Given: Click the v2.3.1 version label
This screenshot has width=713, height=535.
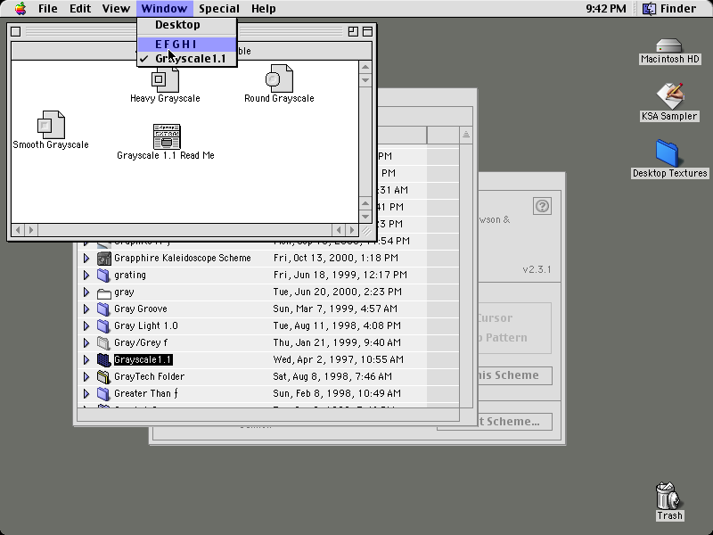Looking at the screenshot, I should click(x=537, y=269).
